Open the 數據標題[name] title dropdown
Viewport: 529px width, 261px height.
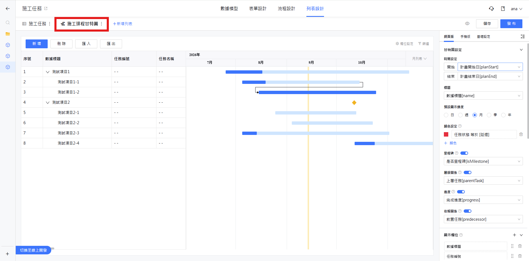483,96
